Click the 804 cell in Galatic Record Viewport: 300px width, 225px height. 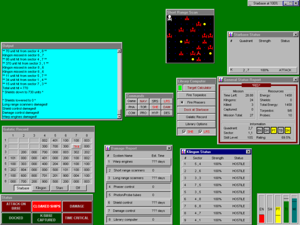[23, 170]
